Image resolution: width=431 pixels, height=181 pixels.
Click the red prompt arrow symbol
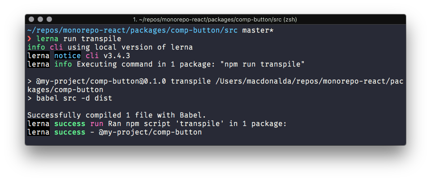point(30,39)
